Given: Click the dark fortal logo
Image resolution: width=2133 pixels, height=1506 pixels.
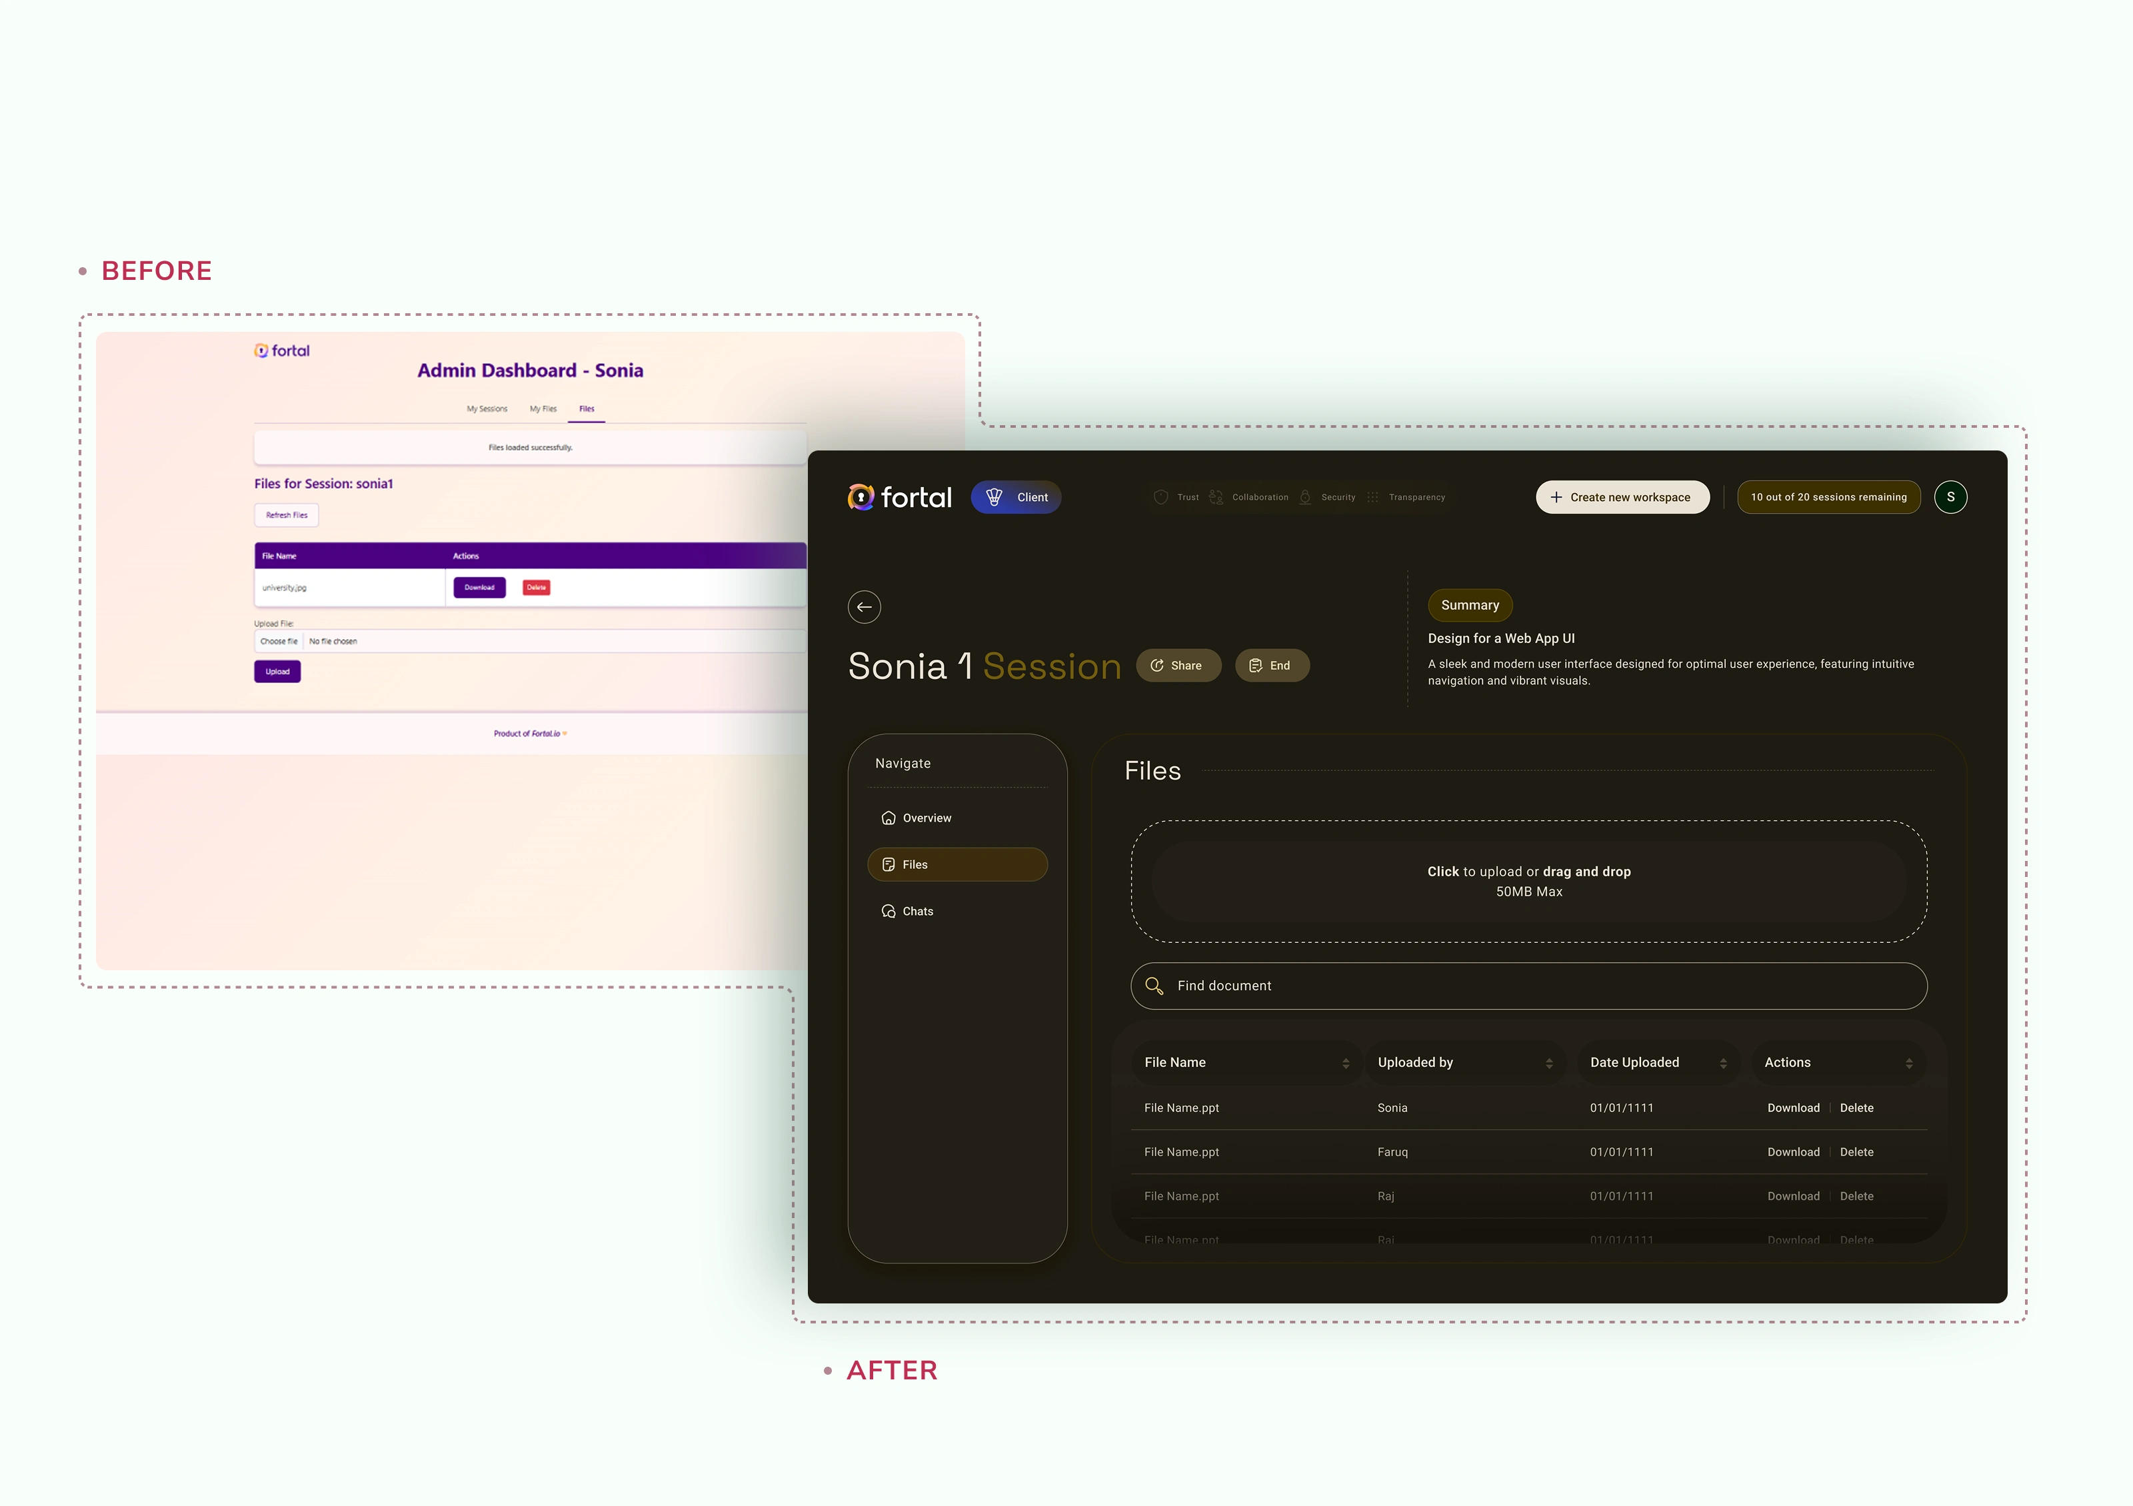Looking at the screenshot, I should [x=899, y=498].
